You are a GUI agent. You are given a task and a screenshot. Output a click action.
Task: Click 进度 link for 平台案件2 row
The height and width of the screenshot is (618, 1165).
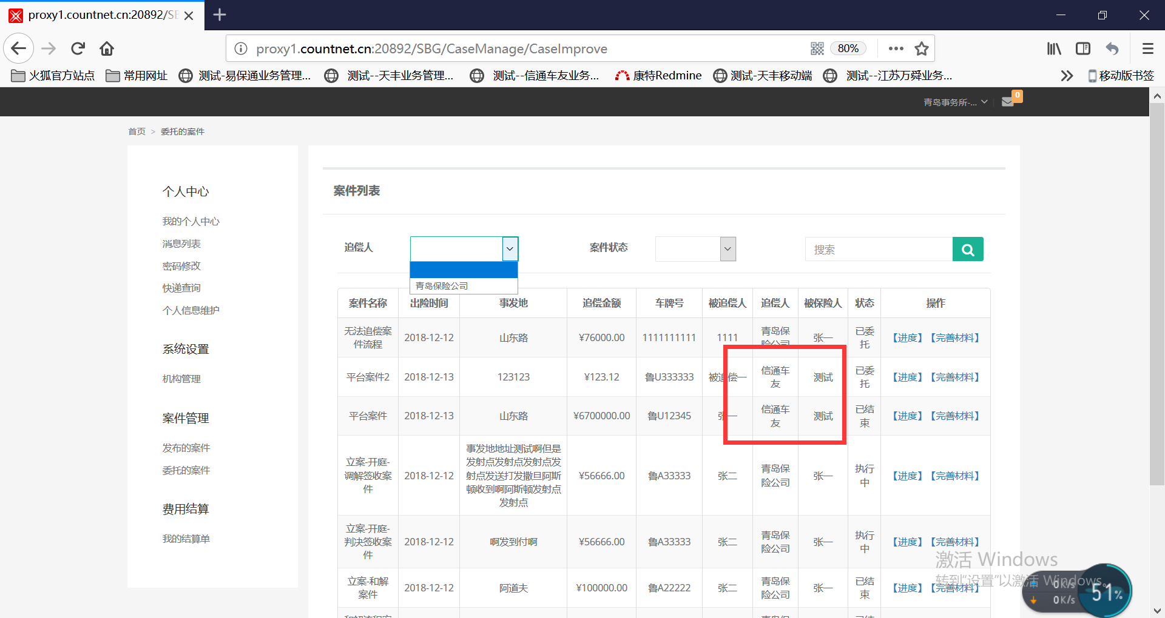click(x=907, y=377)
